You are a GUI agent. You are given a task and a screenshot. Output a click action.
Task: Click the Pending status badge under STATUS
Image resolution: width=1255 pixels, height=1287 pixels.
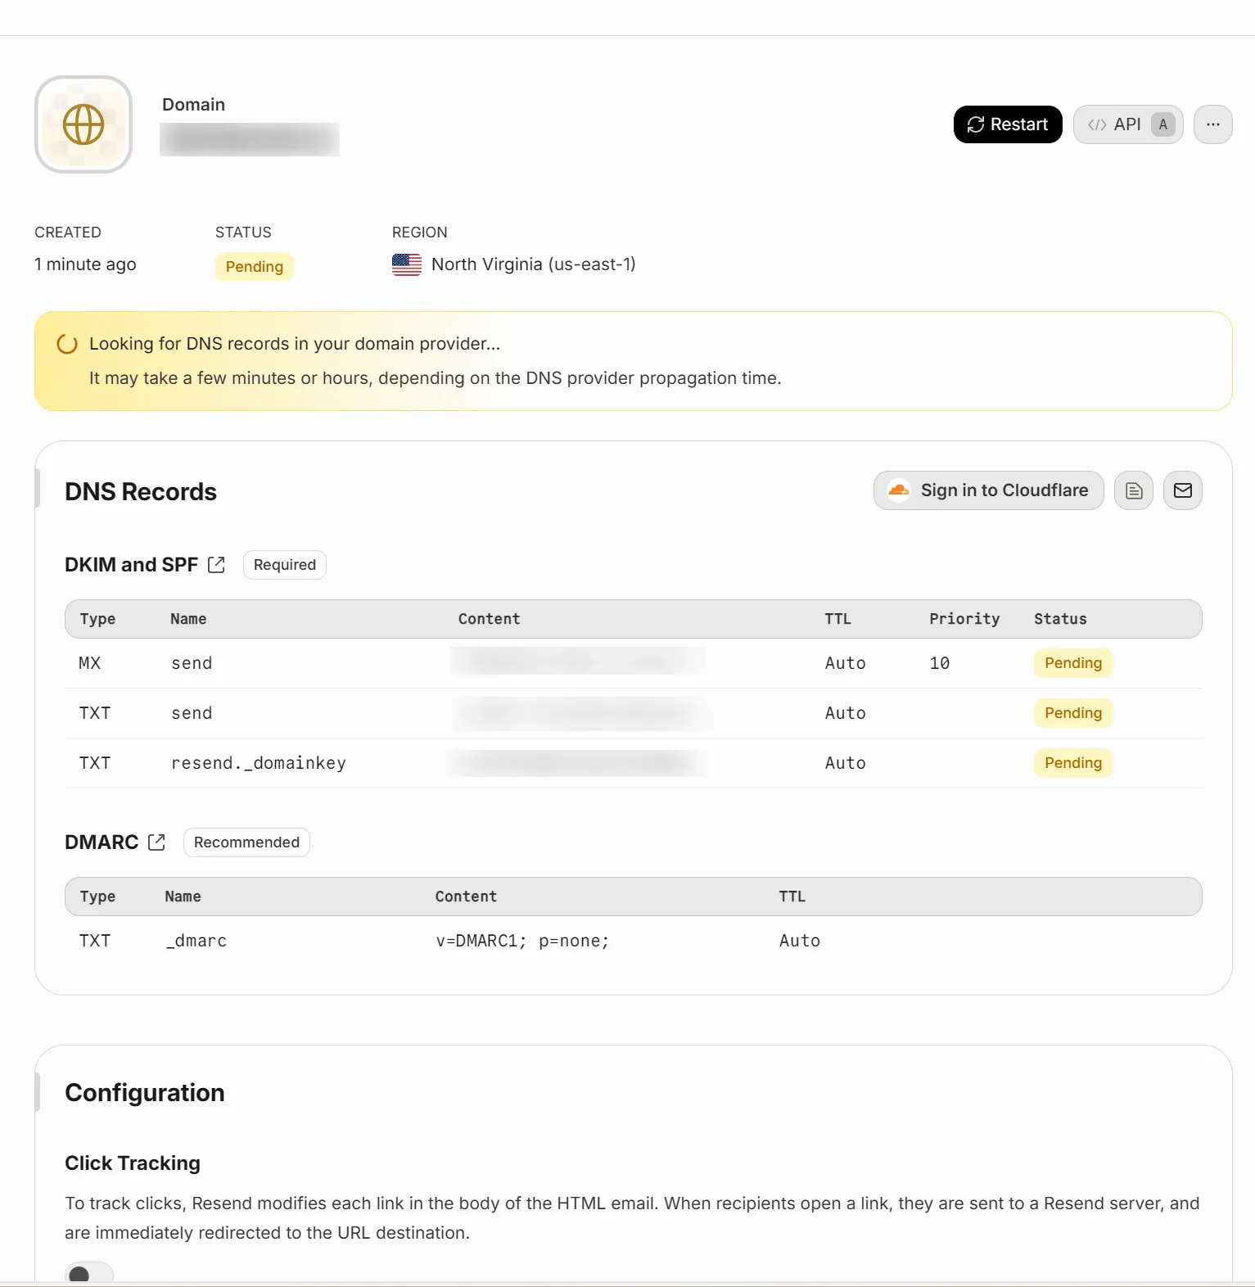254,267
